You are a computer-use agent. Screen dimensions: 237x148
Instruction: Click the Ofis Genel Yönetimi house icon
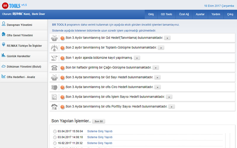[4, 34]
